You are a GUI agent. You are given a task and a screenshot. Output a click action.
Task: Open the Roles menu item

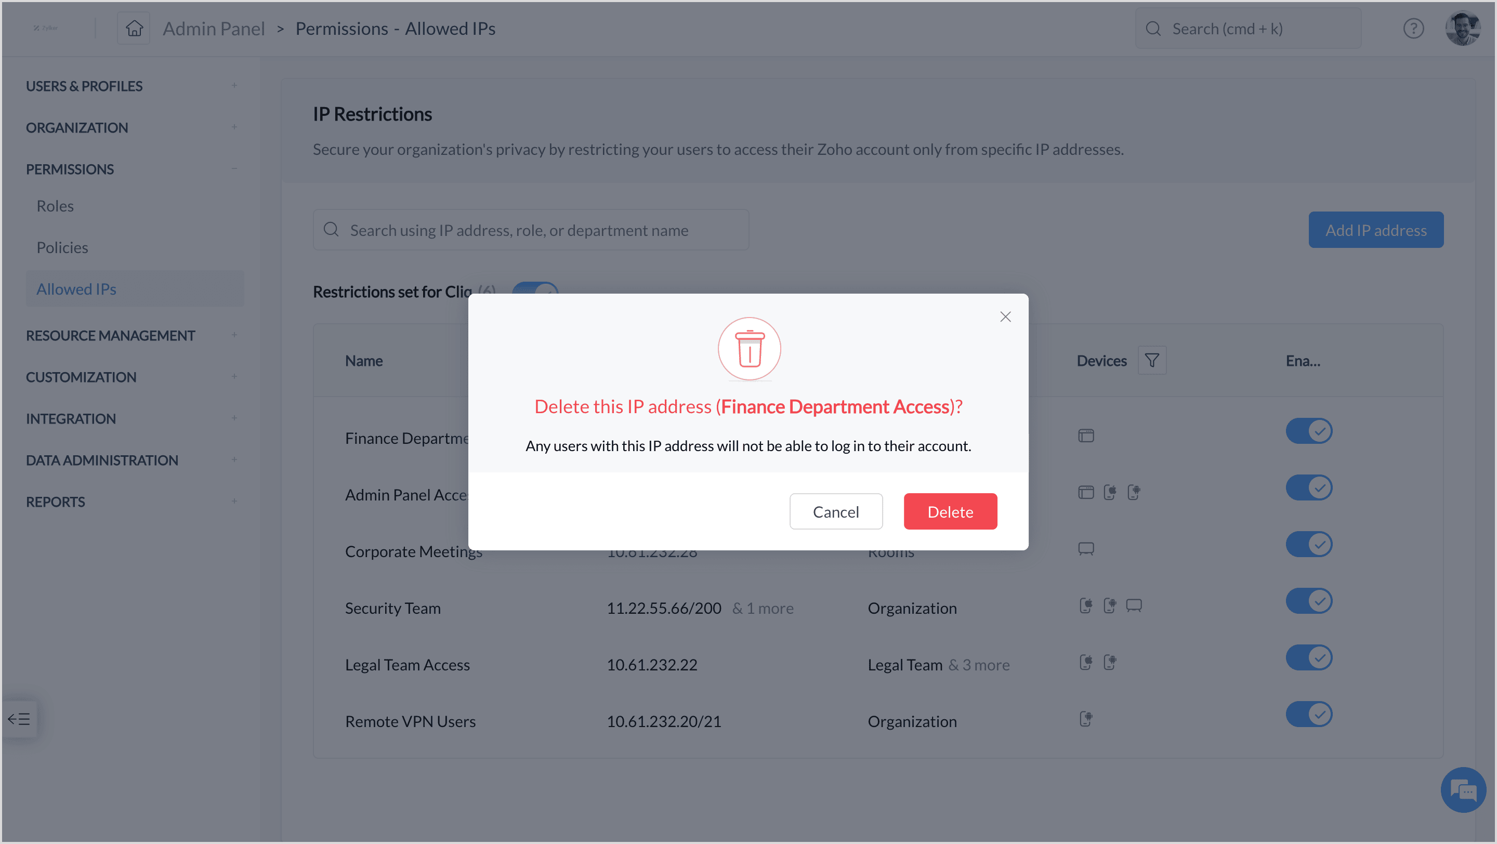[55, 206]
